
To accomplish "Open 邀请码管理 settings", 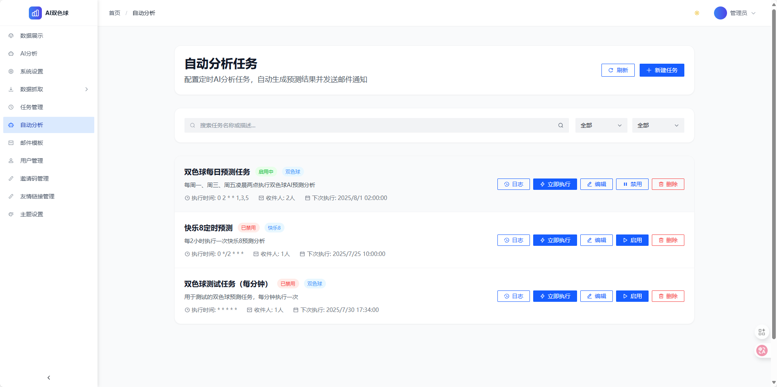I will coord(34,178).
